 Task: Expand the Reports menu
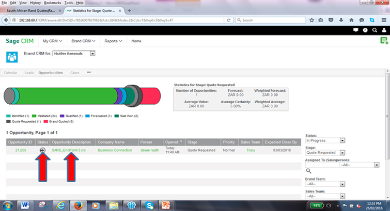click(x=113, y=41)
